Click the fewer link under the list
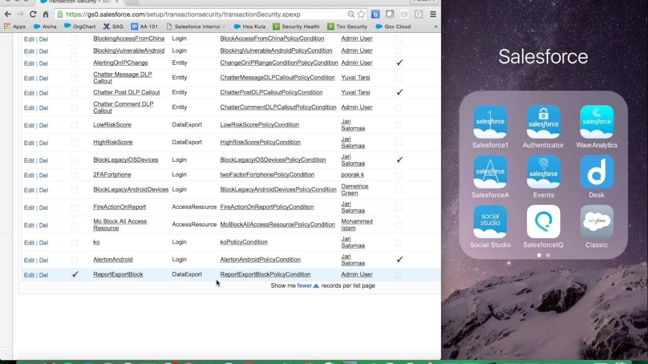 (304, 286)
